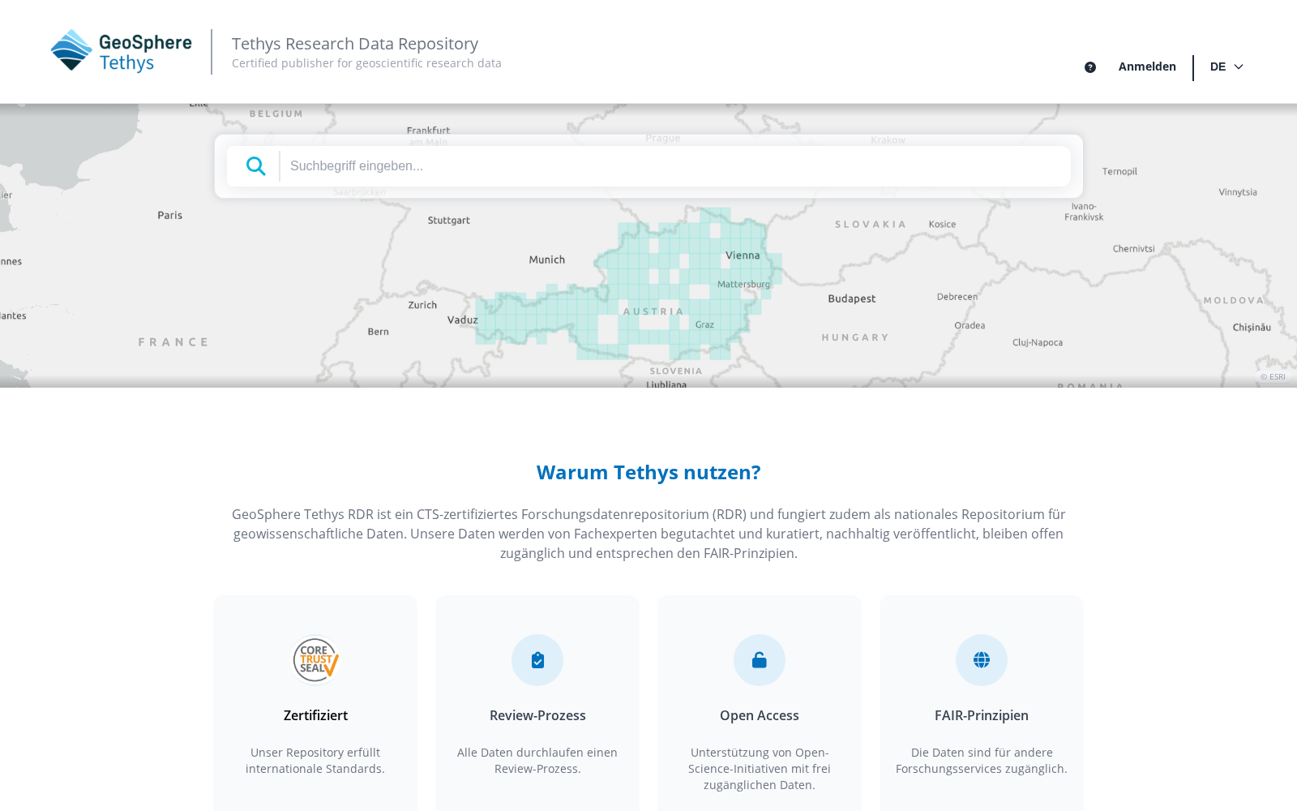Click 'Alle Daten durchlaufen einen Review-Prozess.' text

pyautogui.click(x=537, y=761)
